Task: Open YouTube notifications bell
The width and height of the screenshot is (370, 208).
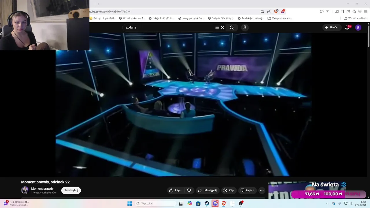Action: [x=347, y=27]
